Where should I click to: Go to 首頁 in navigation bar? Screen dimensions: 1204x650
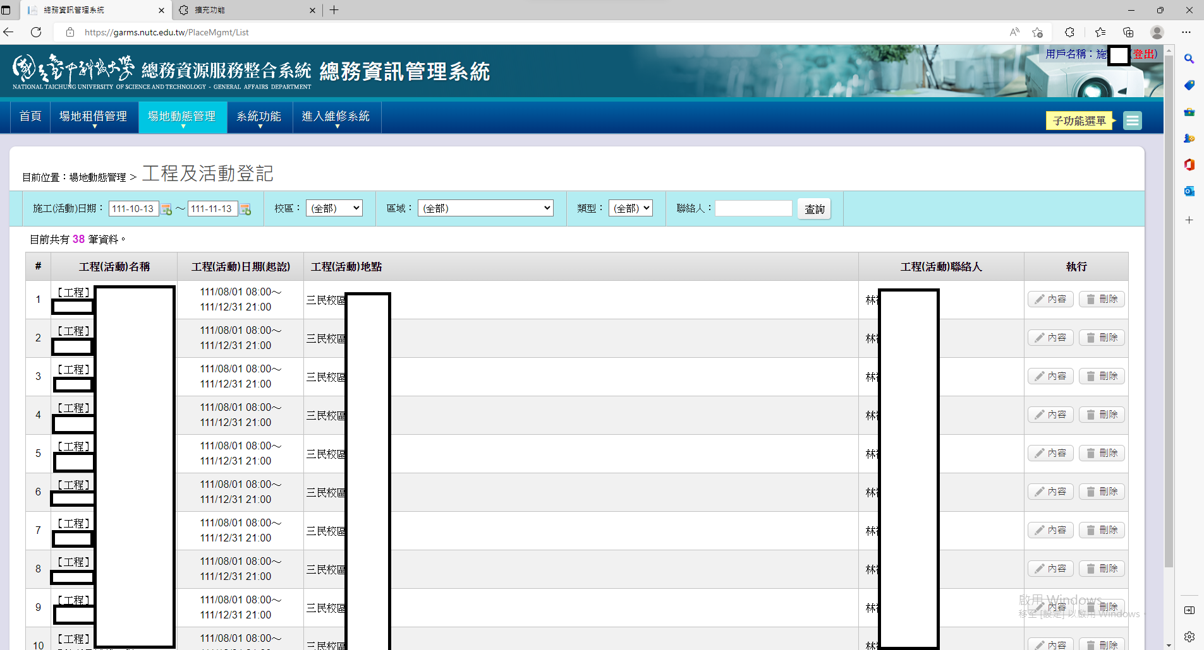pyautogui.click(x=30, y=117)
